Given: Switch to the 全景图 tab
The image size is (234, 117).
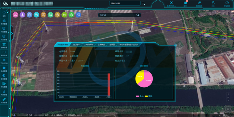Looking at the screenshot, I should click(112, 45).
